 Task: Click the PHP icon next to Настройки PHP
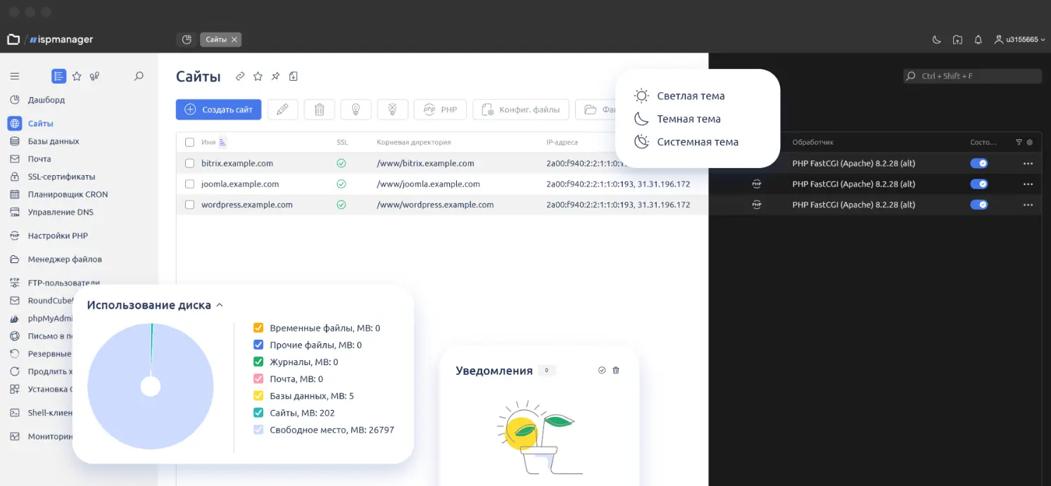[x=15, y=236]
